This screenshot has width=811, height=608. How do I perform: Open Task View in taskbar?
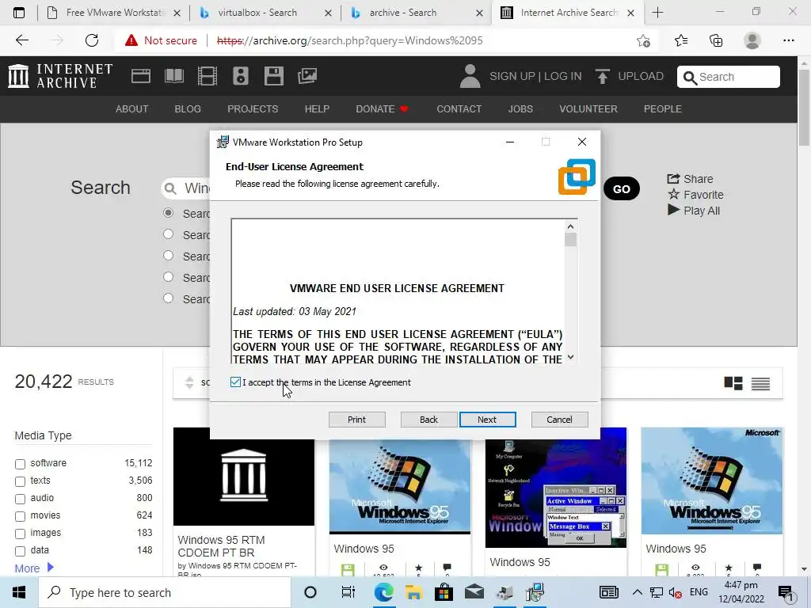point(348,592)
